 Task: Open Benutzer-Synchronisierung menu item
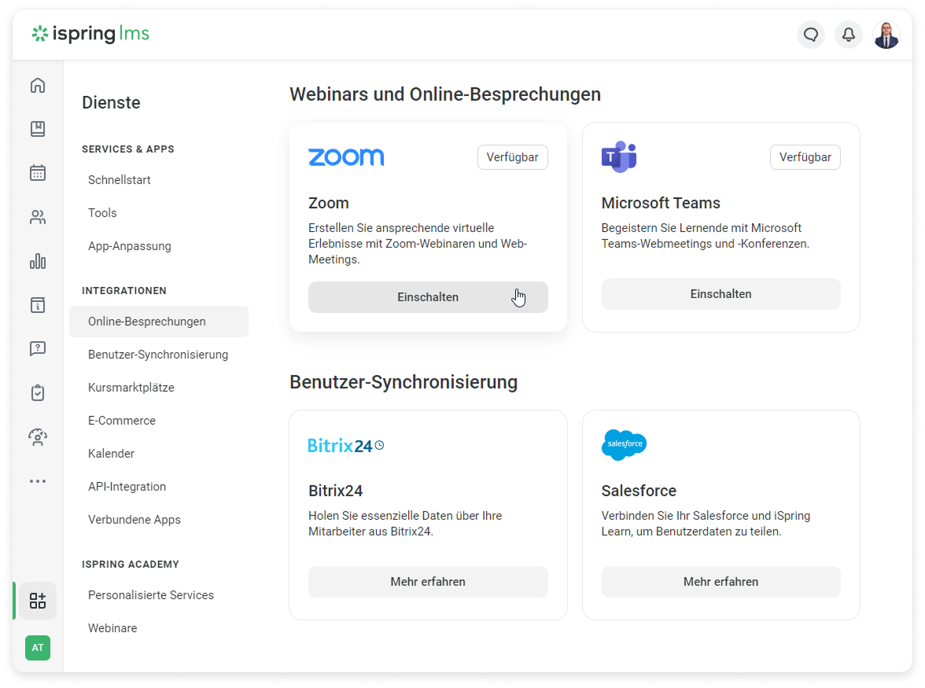(159, 355)
